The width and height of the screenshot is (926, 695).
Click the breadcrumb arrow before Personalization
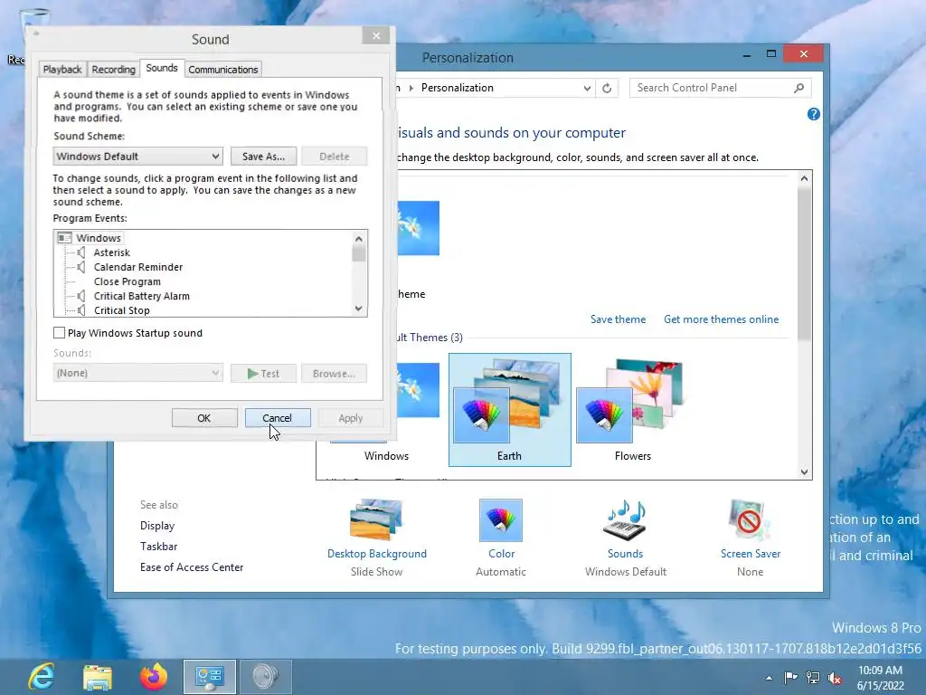pos(411,88)
